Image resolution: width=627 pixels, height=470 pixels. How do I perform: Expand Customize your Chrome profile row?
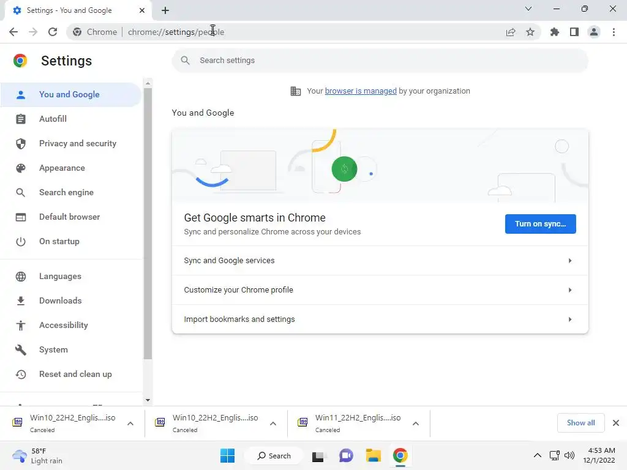click(x=380, y=289)
